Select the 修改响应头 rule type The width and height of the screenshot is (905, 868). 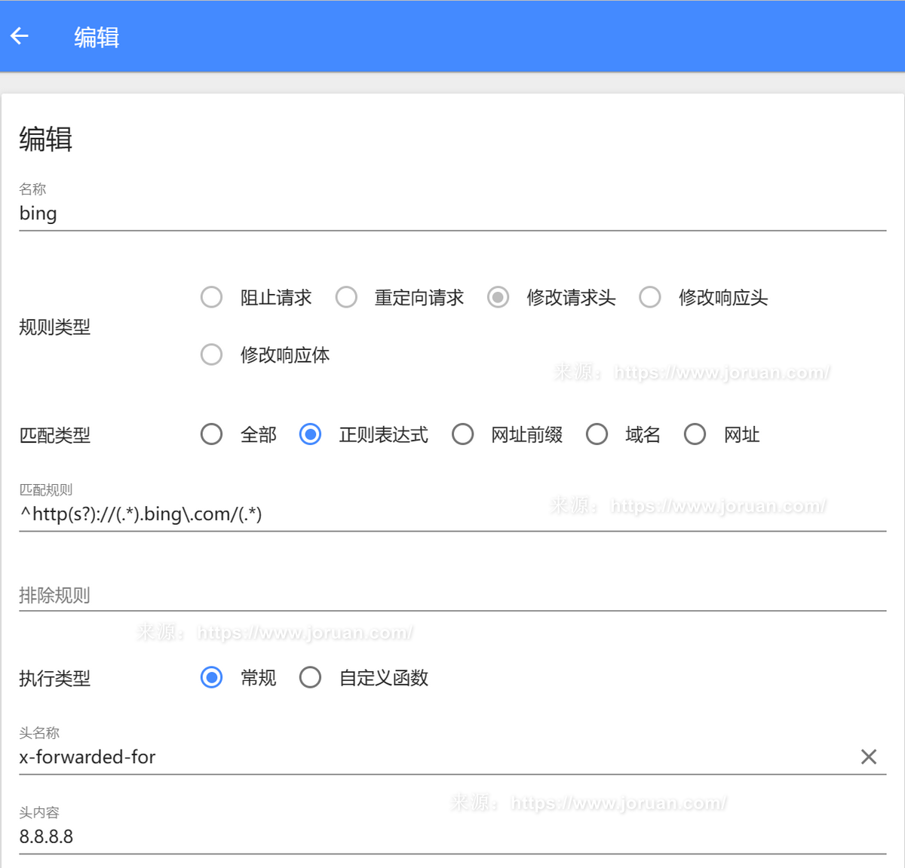click(650, 297)
